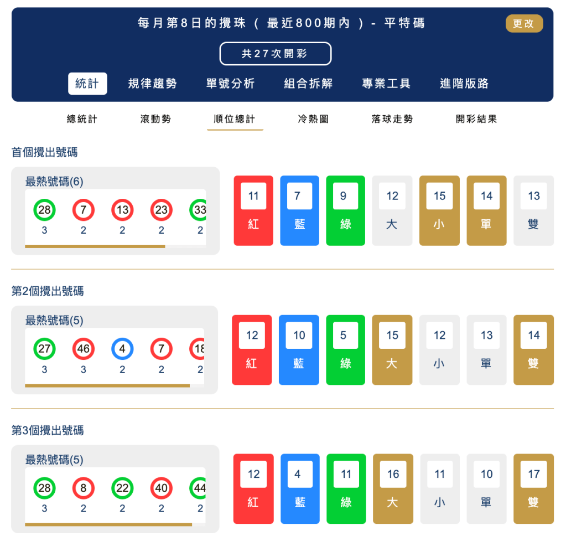This screenshot has width=566, height=536.
Task: Select the red 紅 card for the first ball
Action: pos(253,210)
